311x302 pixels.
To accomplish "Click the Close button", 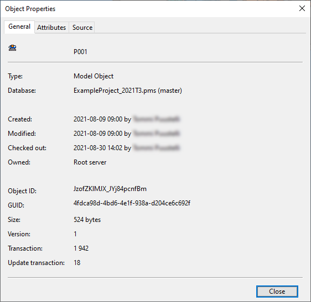I will (277, 292).
